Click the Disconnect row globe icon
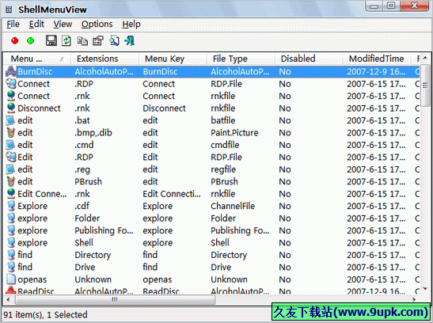The width and height of the screenshot is (433, 323). tap(11, 108)
